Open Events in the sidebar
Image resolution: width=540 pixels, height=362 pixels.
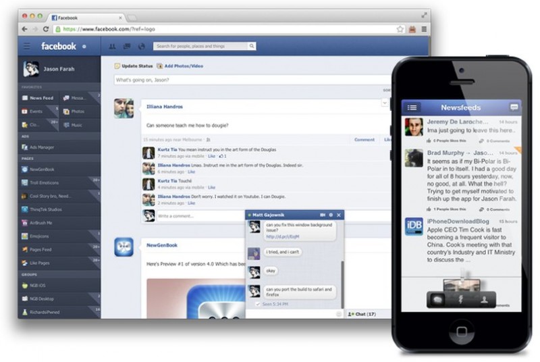click(x=38, y=111)
